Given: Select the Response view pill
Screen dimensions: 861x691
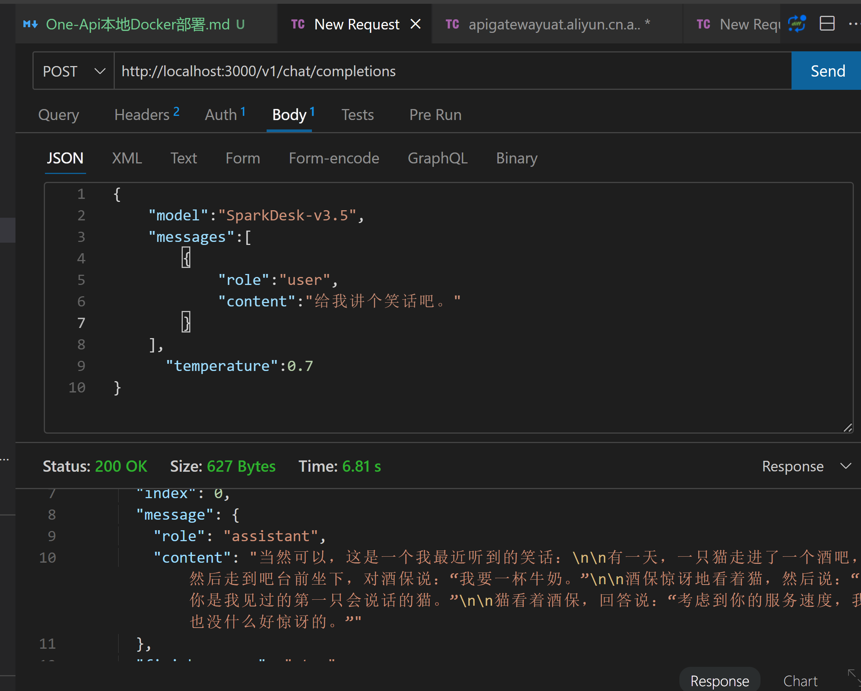Looking at the screenshot, I should (719, 681).
